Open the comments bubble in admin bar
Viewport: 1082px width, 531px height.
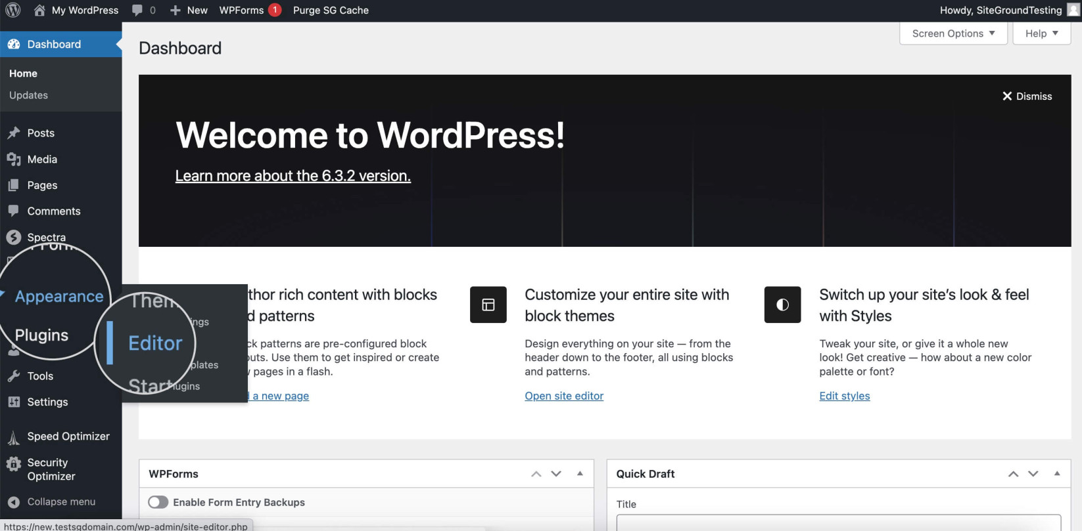pyautogui.click(x=137, y=11)
